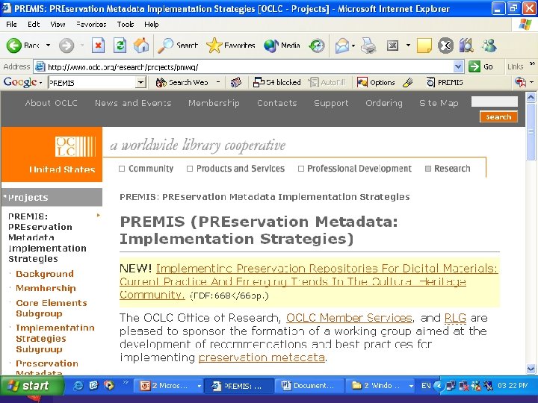Open the Google search box dropdown

tap(140, 83)
